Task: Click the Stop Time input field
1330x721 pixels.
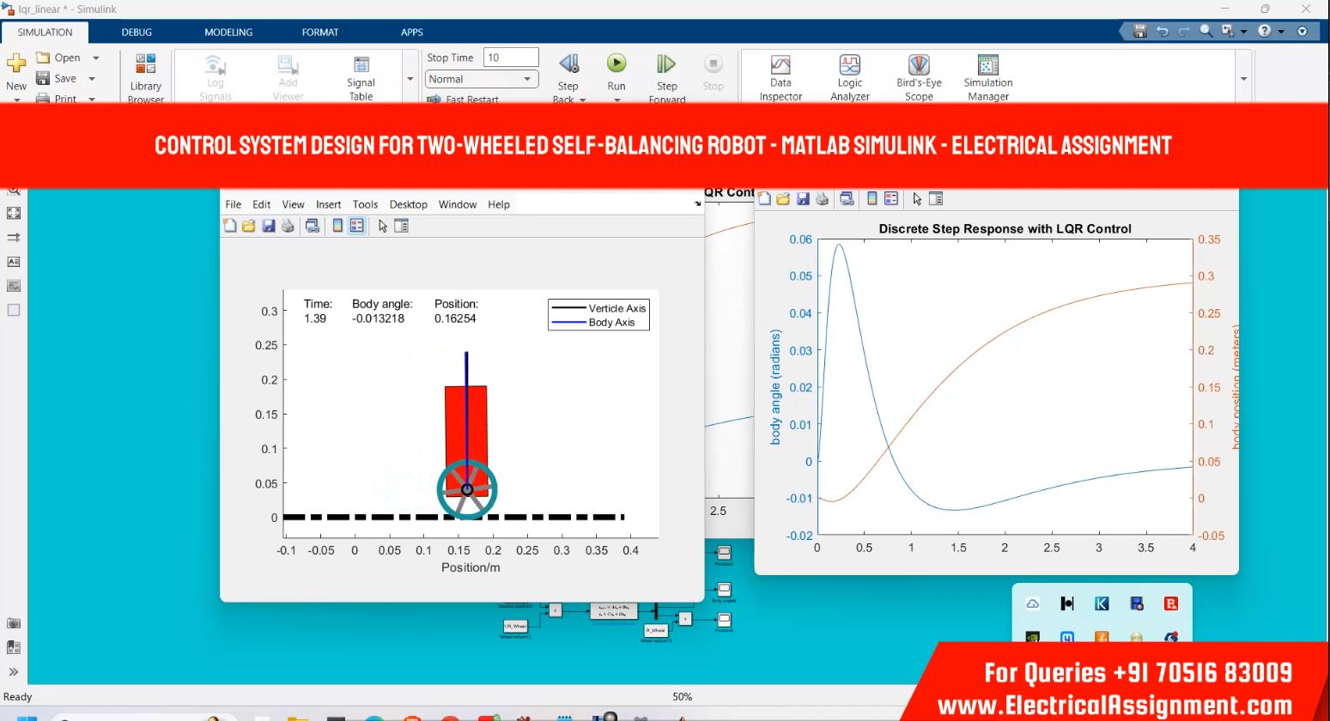Action: [x=511, y=58]
